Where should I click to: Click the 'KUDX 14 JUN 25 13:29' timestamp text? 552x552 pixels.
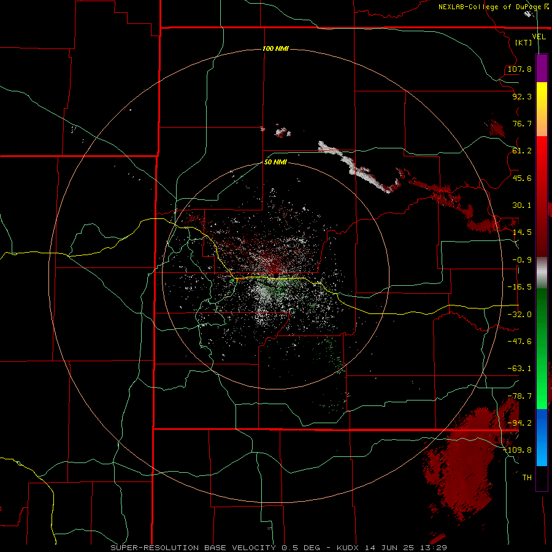point(392,548)
